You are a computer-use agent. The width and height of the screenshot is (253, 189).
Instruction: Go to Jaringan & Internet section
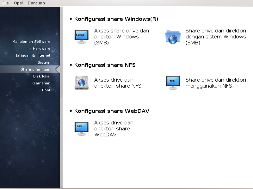pyautogui.click(x=33, y=55)
